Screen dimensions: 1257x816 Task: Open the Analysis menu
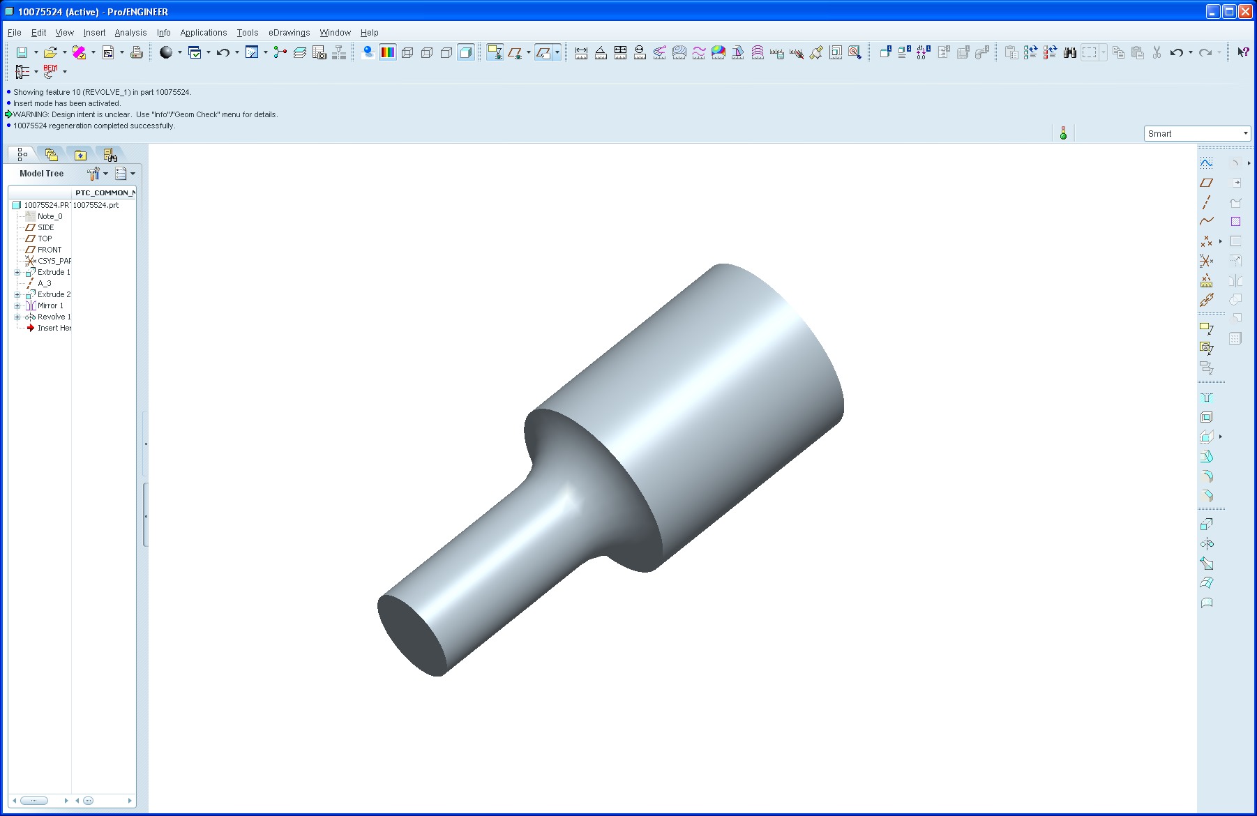click(130, 33)
